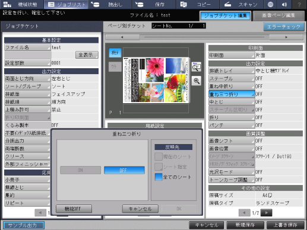Select the 全てのシート checkbox
307x230 pixels.
159,177
